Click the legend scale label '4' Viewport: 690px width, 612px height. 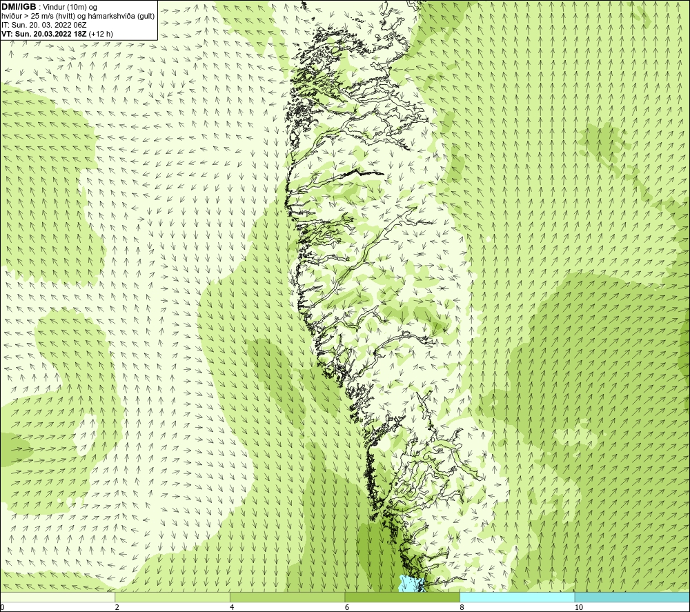[232, 607]
